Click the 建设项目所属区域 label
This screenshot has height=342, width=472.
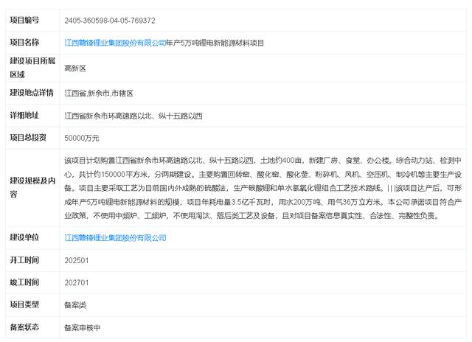click(28, 68)
